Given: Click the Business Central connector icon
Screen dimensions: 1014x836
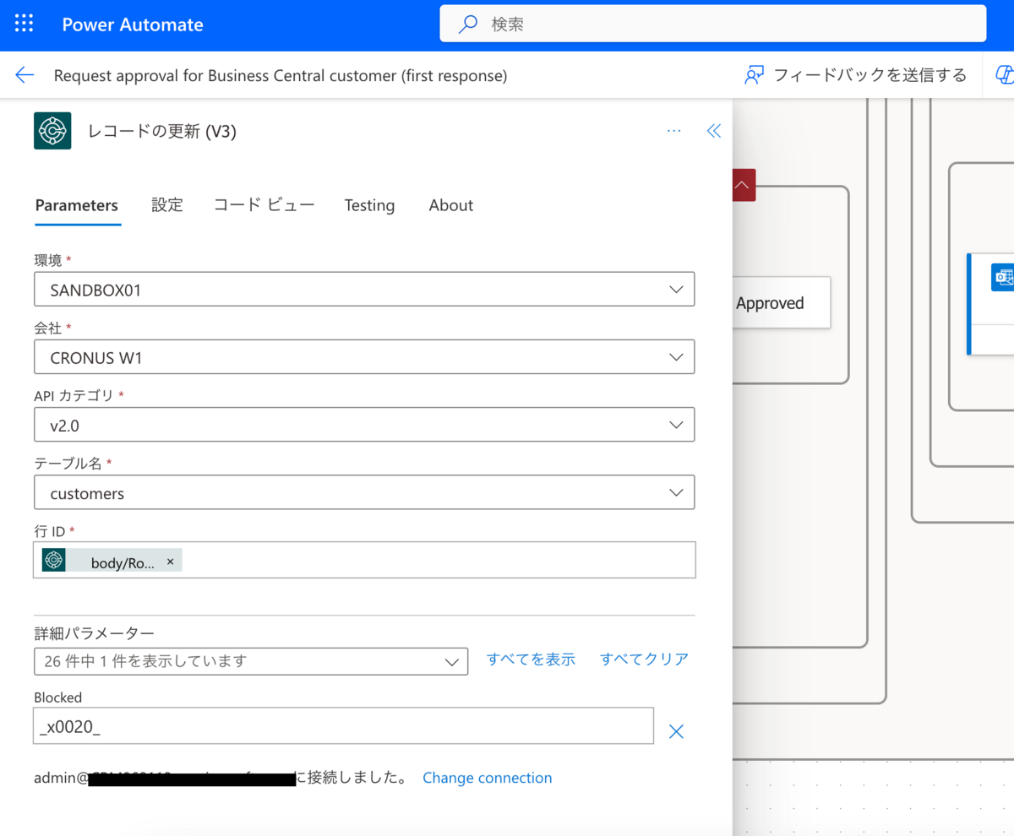Looking at the screenshot, I should coord(52,131).
